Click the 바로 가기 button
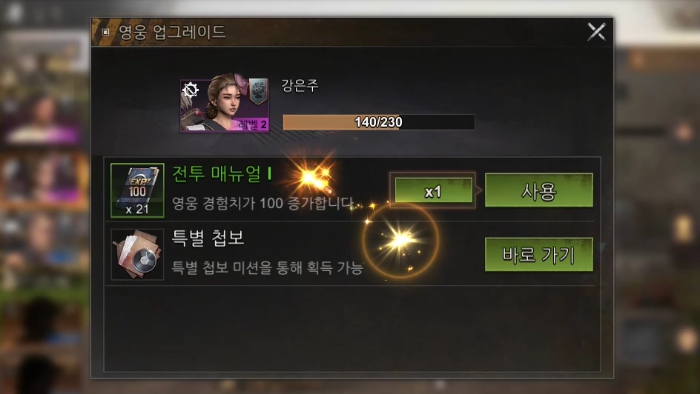The height and width of the screenshot is (394, 700). pos(539,255)
